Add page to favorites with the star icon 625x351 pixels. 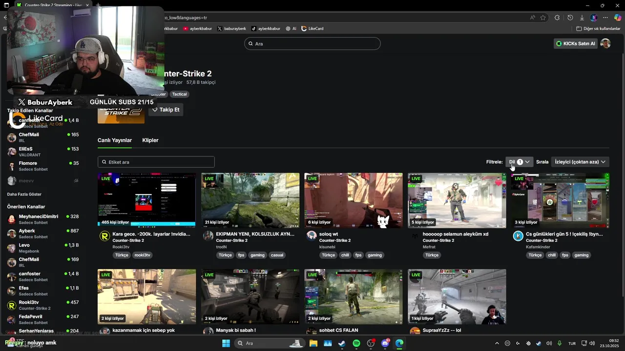coord(543,18)
